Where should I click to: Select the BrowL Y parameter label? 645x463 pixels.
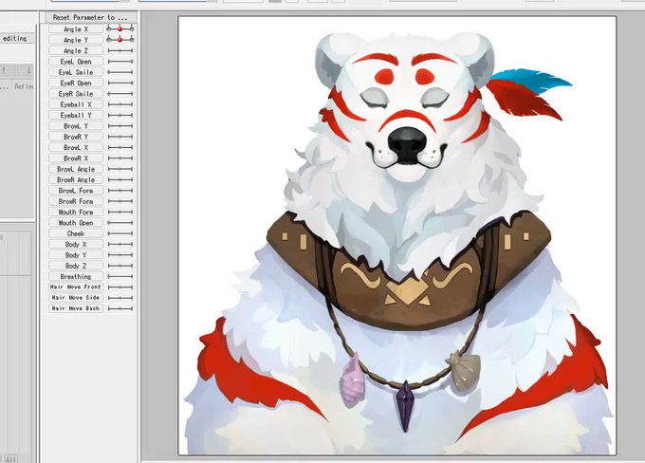pos(76,126)
